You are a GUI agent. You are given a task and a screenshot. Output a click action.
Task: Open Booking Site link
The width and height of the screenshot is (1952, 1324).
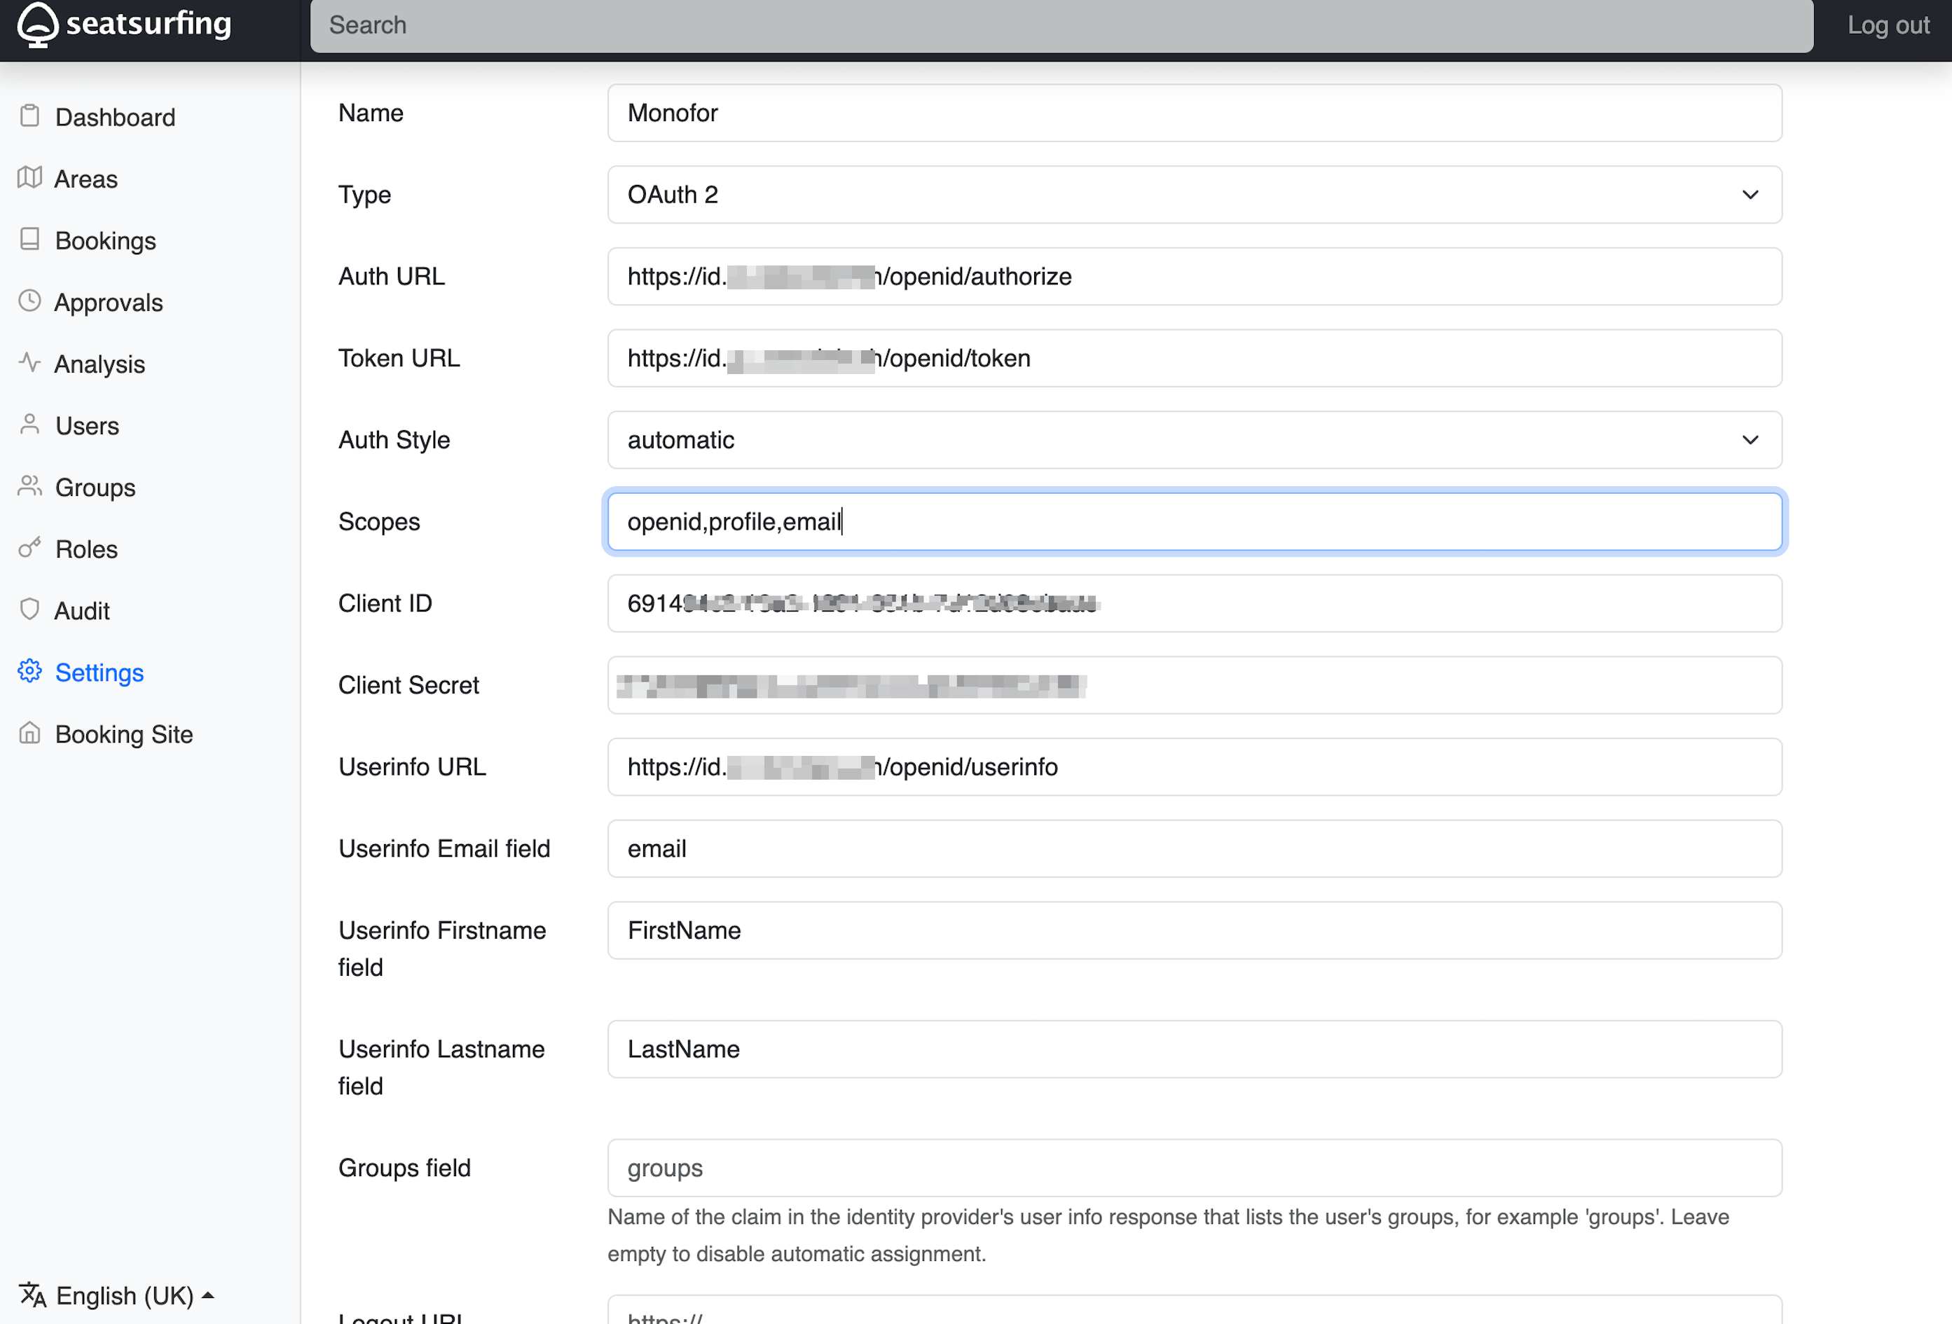[x=123, y=735]
